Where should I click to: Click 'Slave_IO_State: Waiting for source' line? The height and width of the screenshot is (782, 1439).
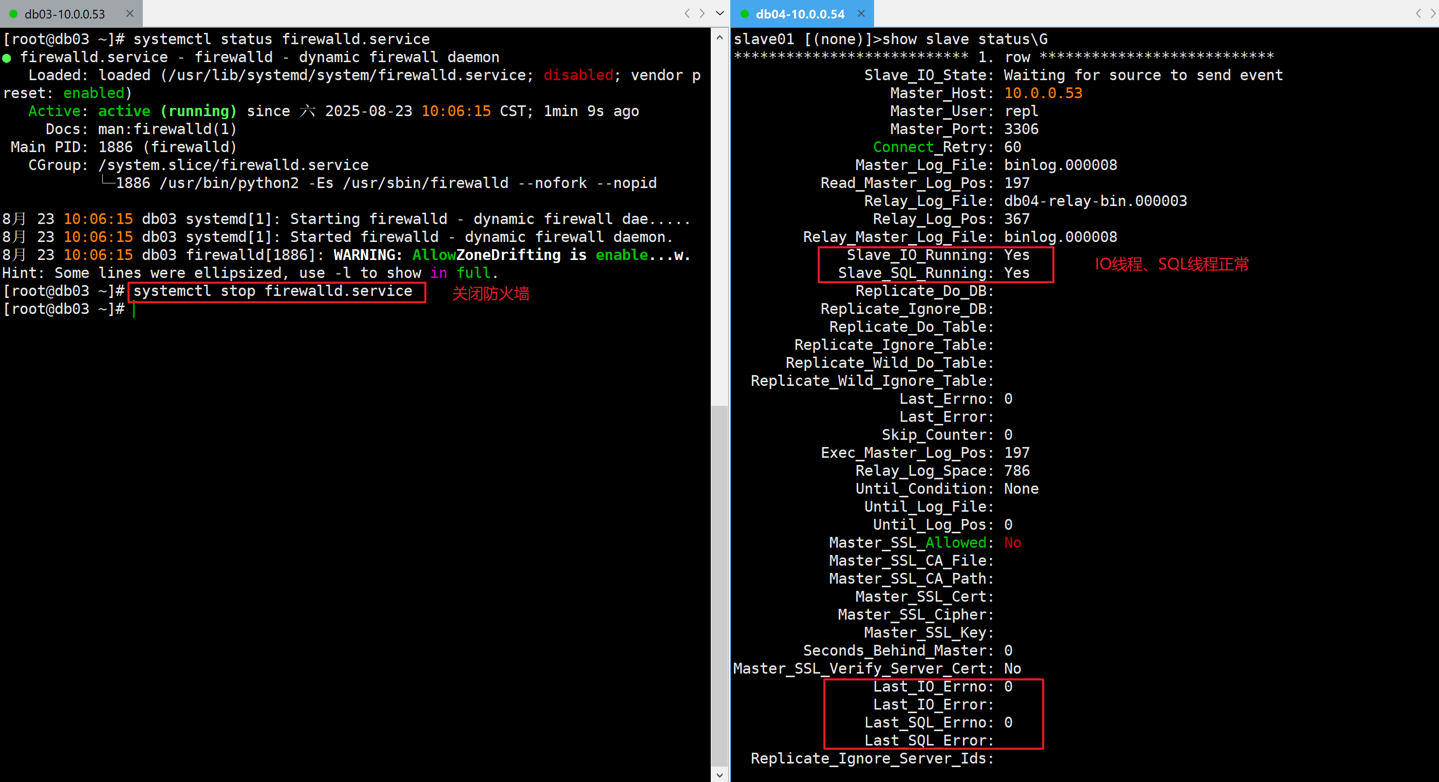1074,75
